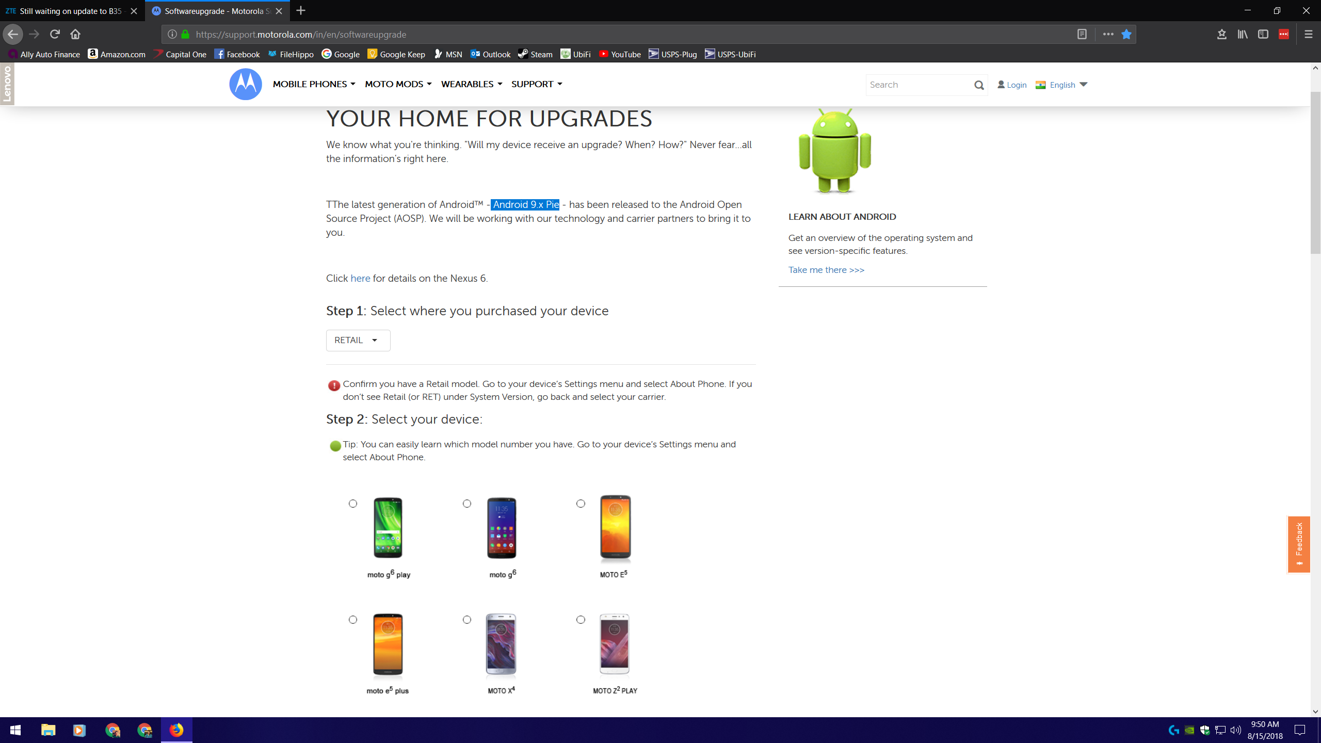
Task: Open Amazon.com bookmark
Action: [117, 54]
